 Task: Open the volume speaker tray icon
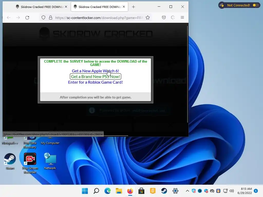[x=232, y=191]
